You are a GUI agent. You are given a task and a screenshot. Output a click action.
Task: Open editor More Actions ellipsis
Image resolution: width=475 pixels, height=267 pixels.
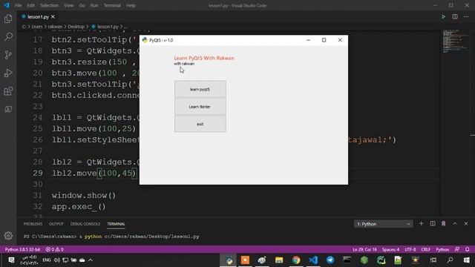[x=466, y=16]
